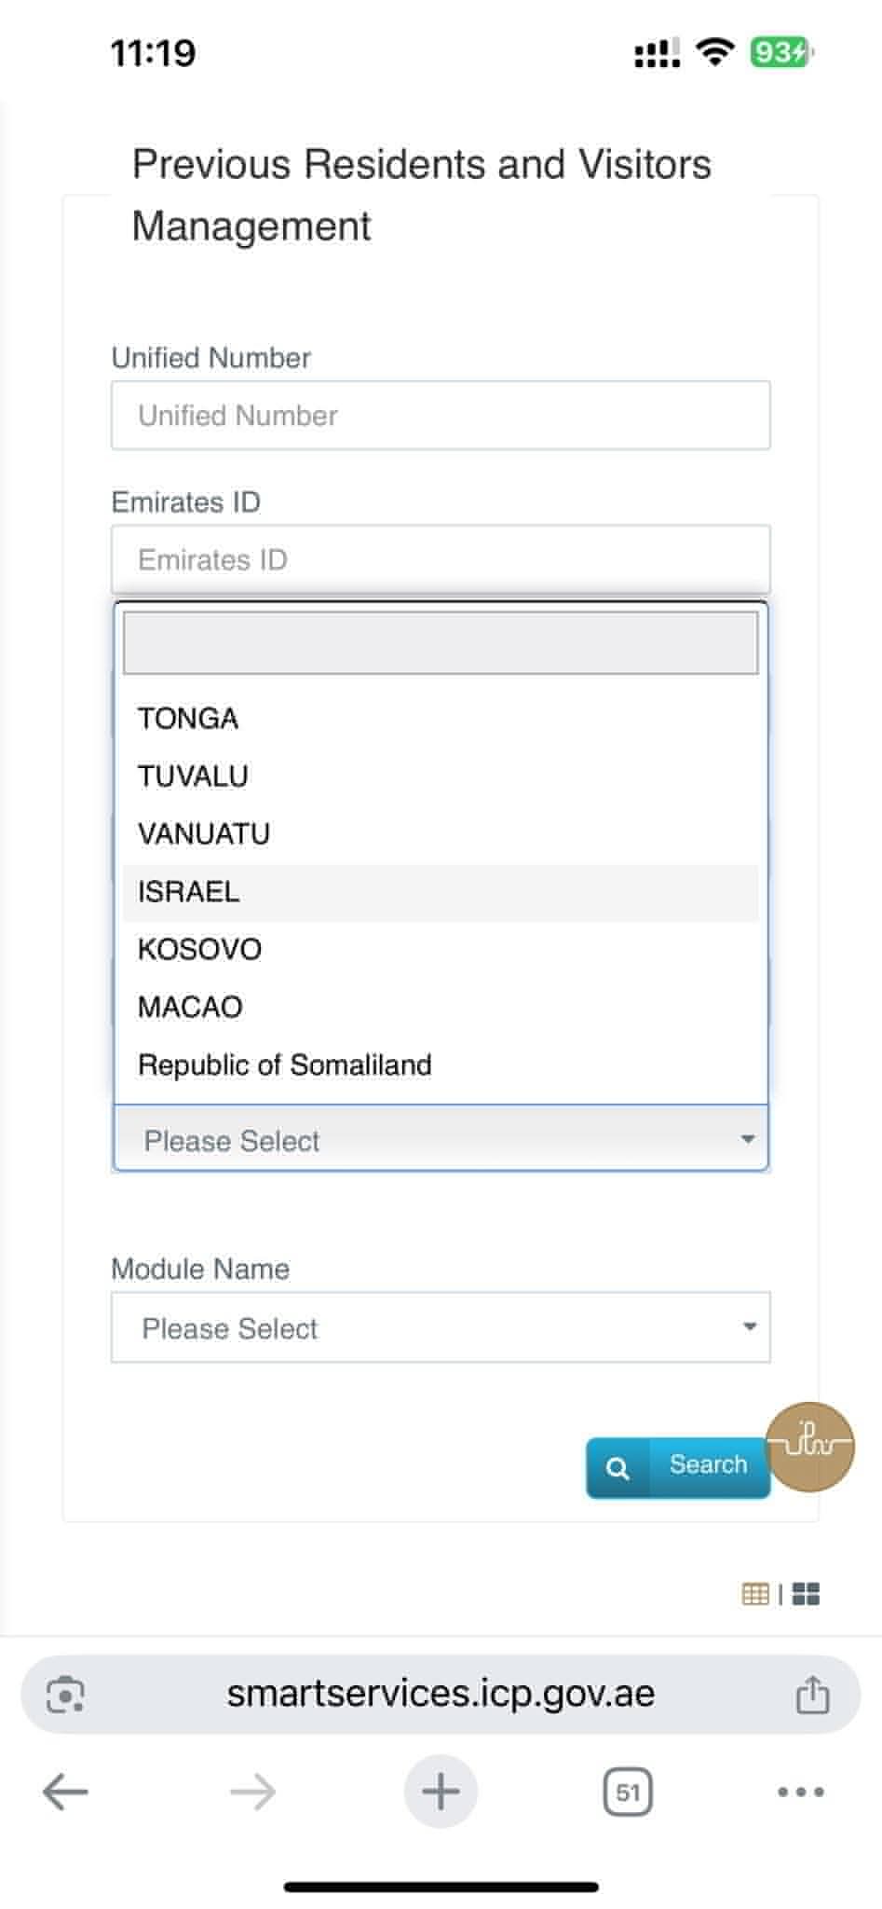Viewport: 882px width, 1909px height.
Task: Collapse the open Please Select dropdown
Action: click(x=441, y=1140)
